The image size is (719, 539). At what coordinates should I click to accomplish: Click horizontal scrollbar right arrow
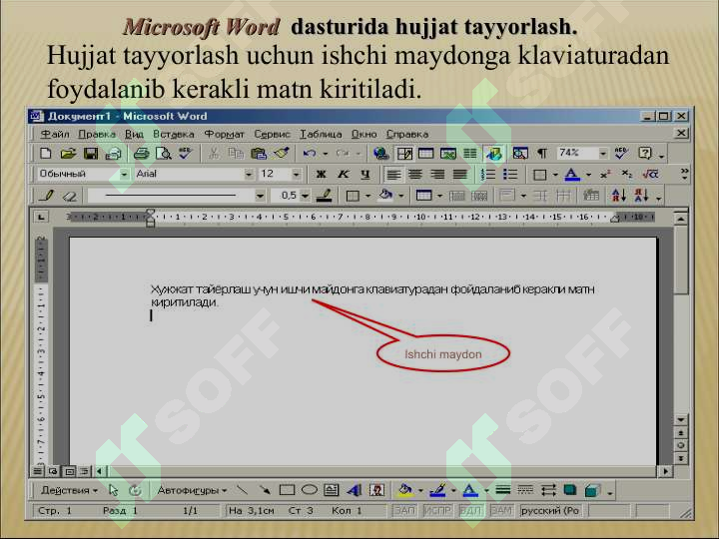coord(665,471)
